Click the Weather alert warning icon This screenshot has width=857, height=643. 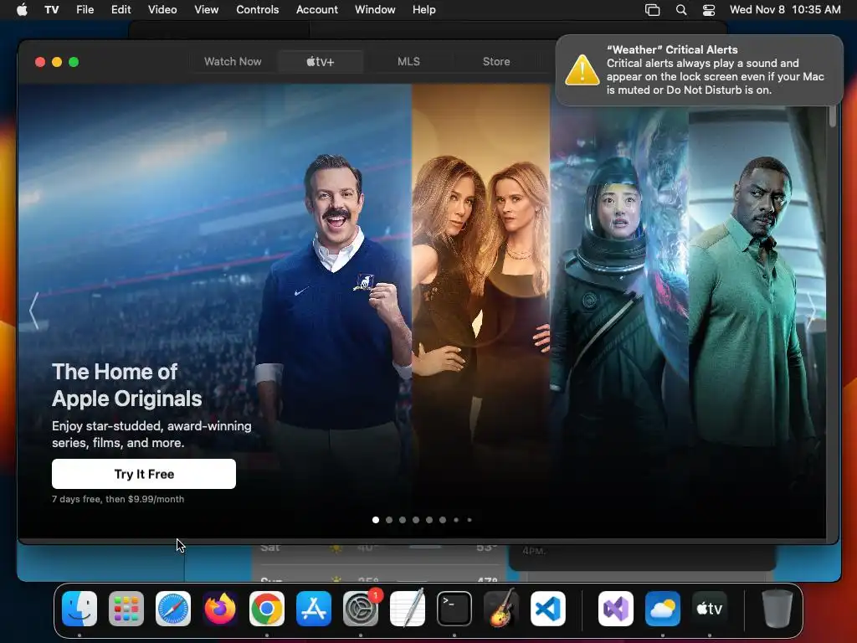click(582, 70)
